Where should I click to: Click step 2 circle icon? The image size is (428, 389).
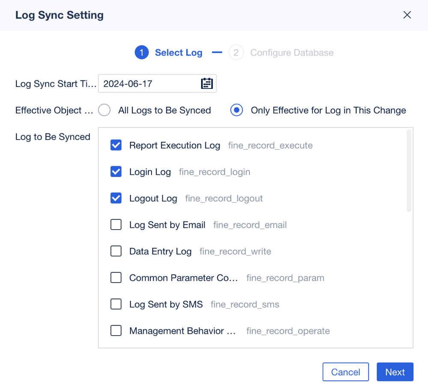pyautogui.click(x=236, y=52)
